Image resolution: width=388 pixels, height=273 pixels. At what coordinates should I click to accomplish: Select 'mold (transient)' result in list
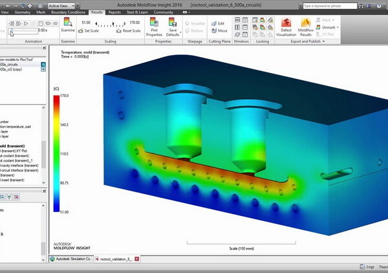pos(12,146)
